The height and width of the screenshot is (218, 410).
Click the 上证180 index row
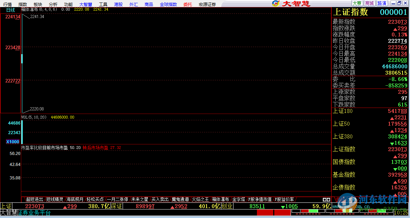point(370,114)
